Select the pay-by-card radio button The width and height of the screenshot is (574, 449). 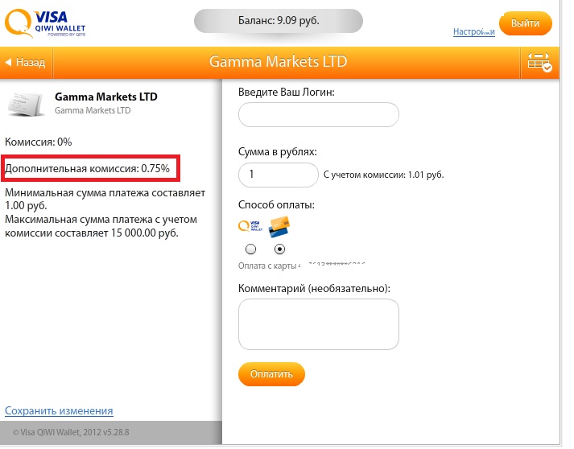pos(279,249)
